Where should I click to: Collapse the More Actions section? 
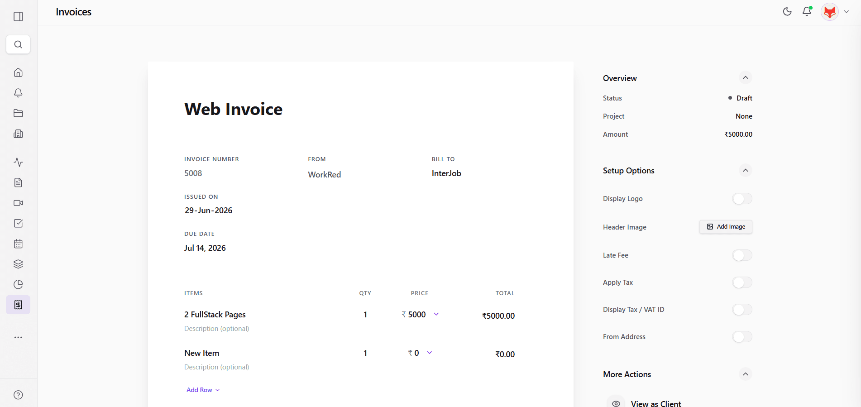745,374
